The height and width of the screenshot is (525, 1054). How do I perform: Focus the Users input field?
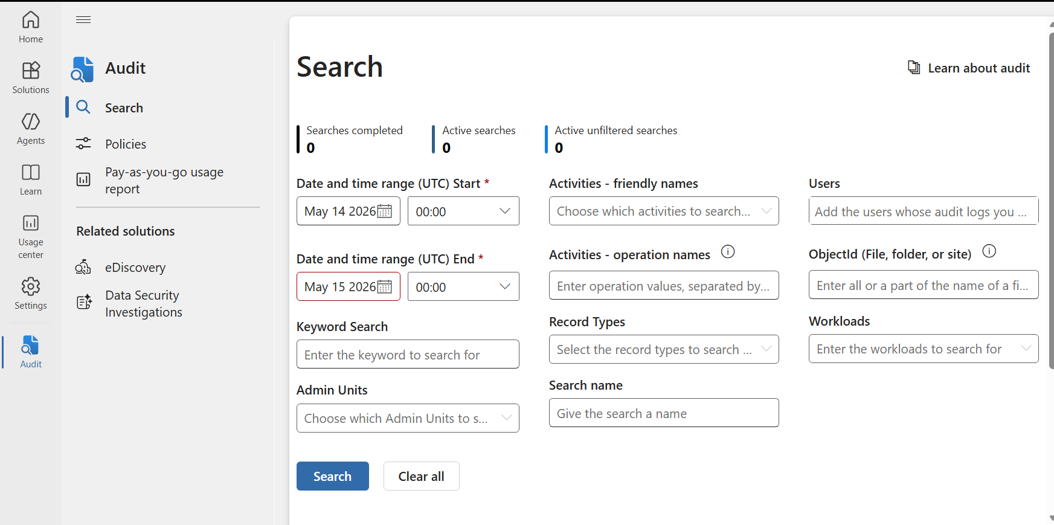point(924,211)
